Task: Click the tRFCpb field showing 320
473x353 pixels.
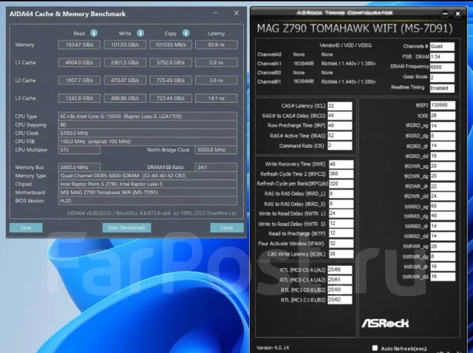Action: click(x=341, y=184)
